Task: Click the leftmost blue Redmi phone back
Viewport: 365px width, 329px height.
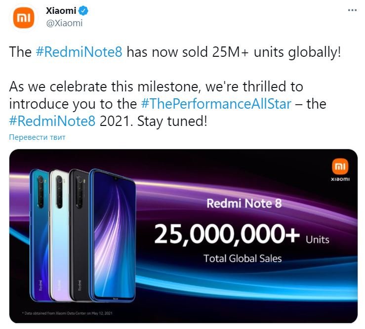Action: point(39,232)
